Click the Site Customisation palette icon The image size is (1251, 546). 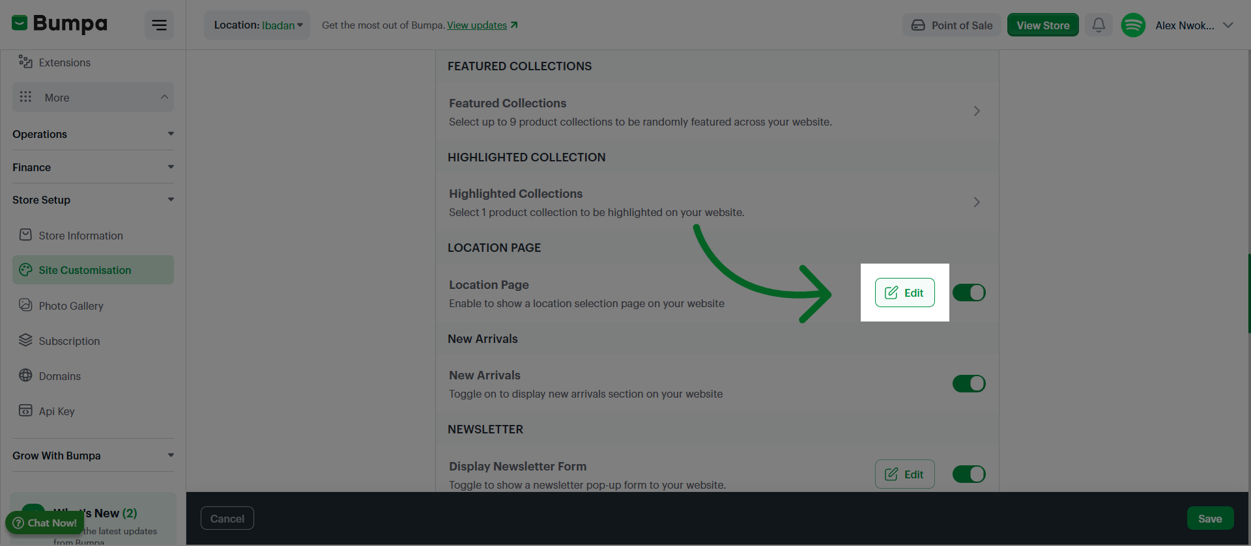[25, 269]
